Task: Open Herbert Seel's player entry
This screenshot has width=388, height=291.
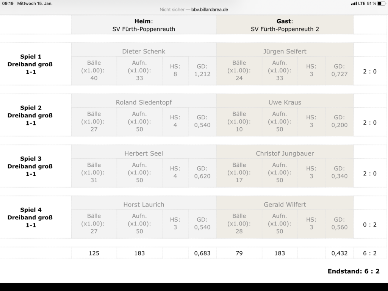Action: (x=144, y=153)
